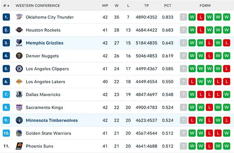Click the Oklahoma City Thunder logo
This screenshot has height=153, width=234.
[19, 17]
